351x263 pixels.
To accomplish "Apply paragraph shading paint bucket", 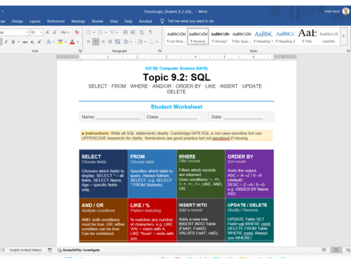I will click(140, 42).
